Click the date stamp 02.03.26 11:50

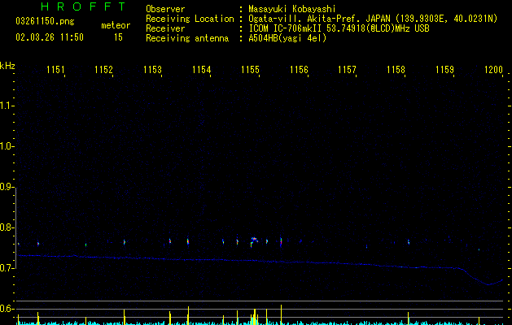pos(50,37)
